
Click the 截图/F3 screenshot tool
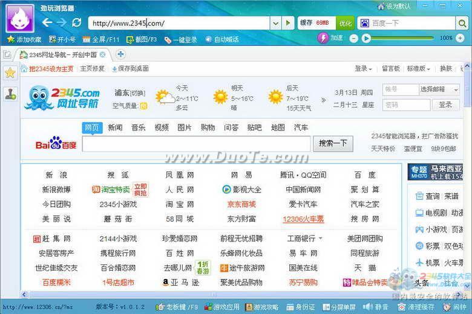pyautogui.click(x=141, y=39)
